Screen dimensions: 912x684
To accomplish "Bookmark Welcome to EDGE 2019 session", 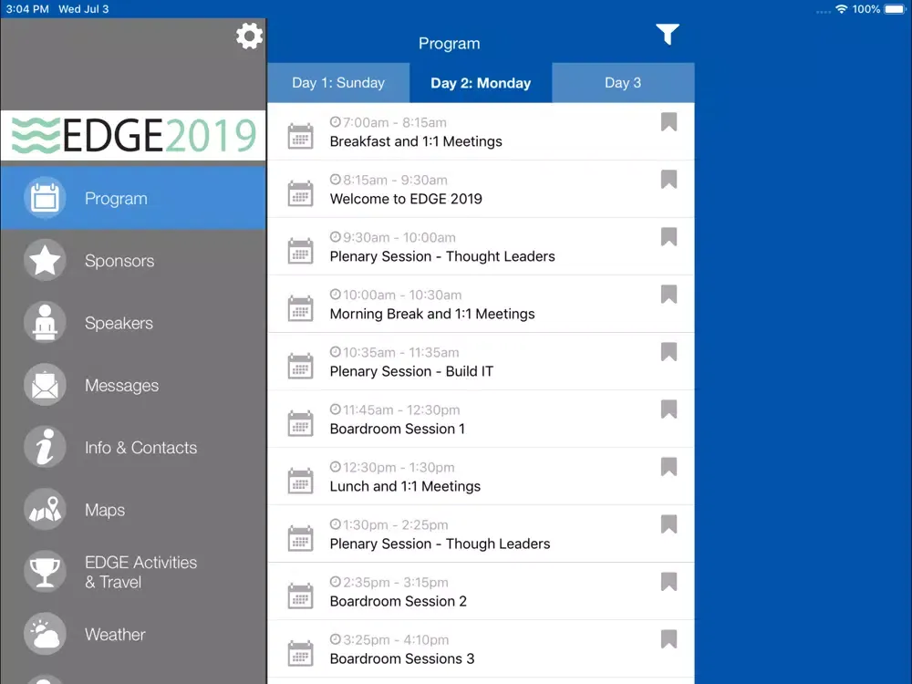I will click(x=668, y=179).
